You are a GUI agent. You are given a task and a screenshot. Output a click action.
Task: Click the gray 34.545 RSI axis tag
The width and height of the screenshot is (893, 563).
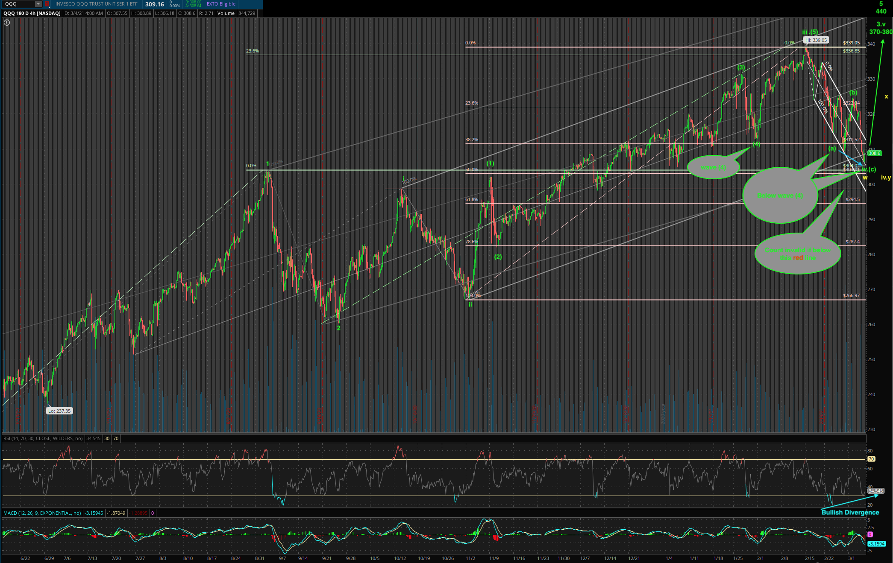[x=875, y=491]
